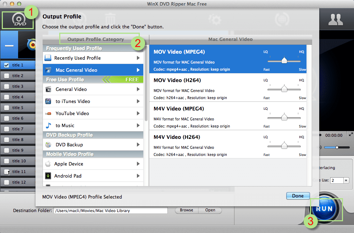Click the RUN button
The width and height of the screenshot is (354, 233).
(325, 209)
